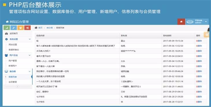Delete the row dated 2017-09-04 22:04:51
Image resolution: width=211 pixels, height=107 pixels.
click(x=199, y=56)
